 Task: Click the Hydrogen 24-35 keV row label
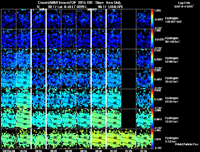point(172,100)
